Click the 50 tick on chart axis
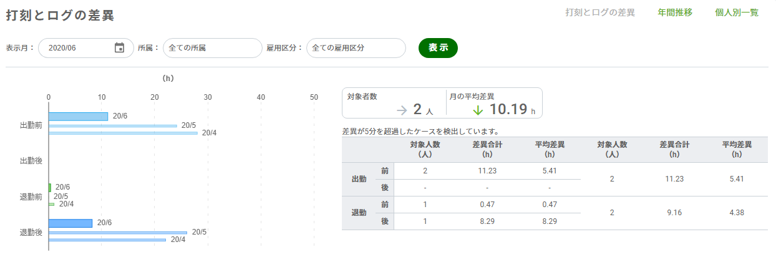The height and width of the screenshot is (257, 776). [x=314, y=97]
